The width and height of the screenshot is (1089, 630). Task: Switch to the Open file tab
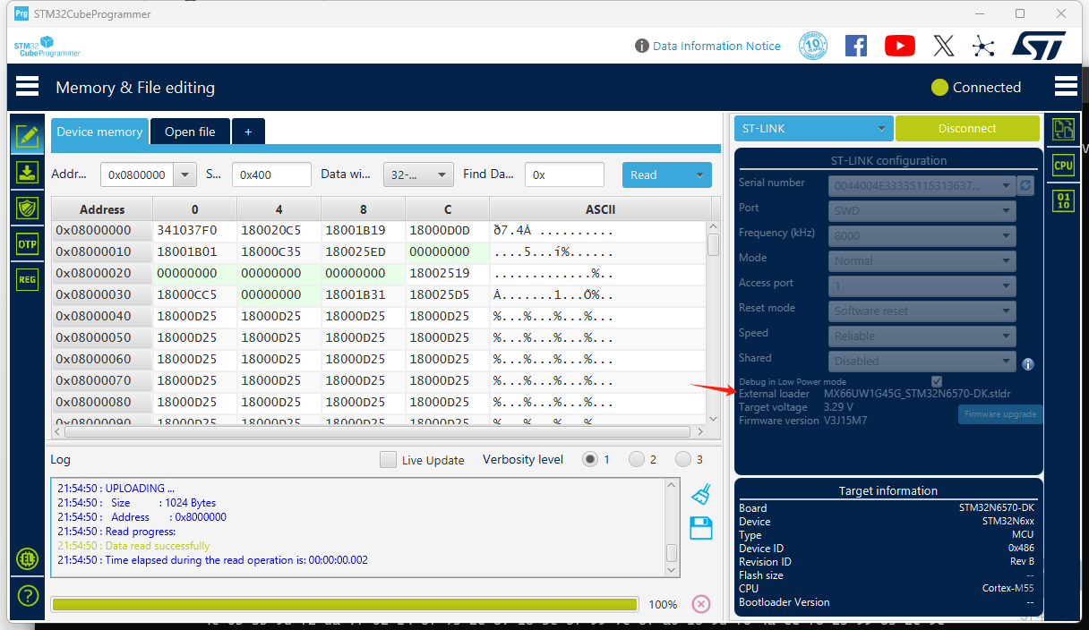[190, 132]
